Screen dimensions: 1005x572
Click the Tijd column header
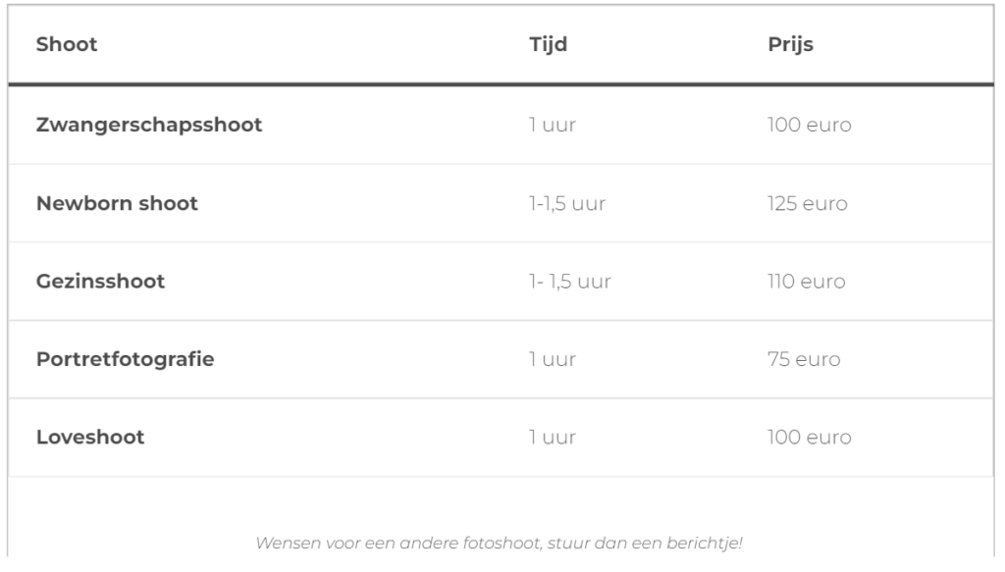548,45
